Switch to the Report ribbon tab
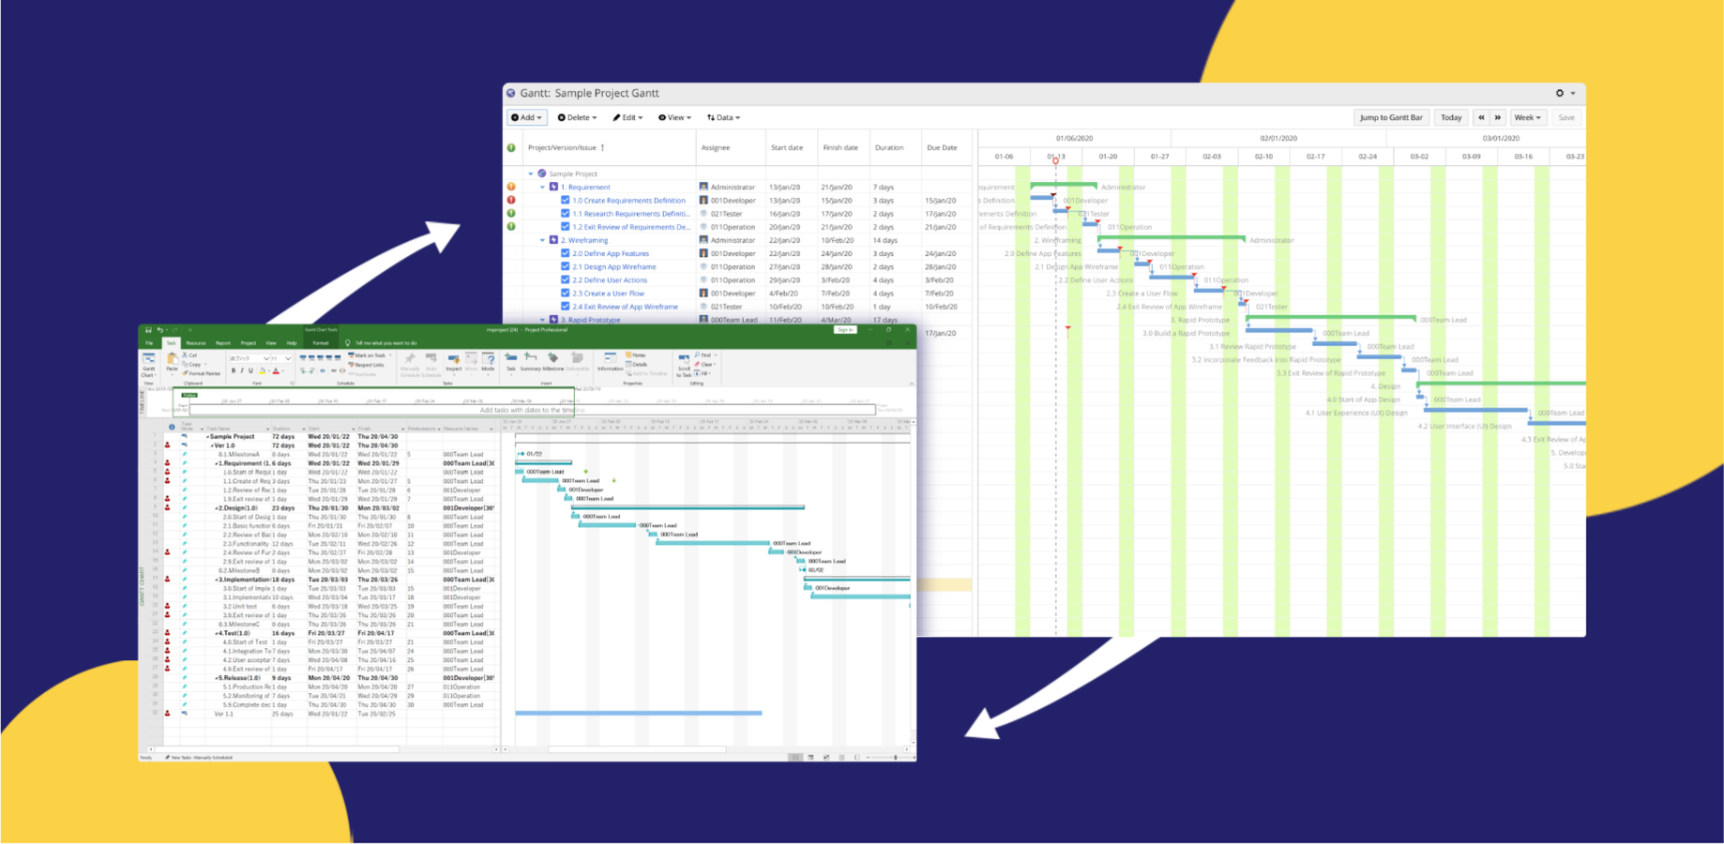 [223, 343]
